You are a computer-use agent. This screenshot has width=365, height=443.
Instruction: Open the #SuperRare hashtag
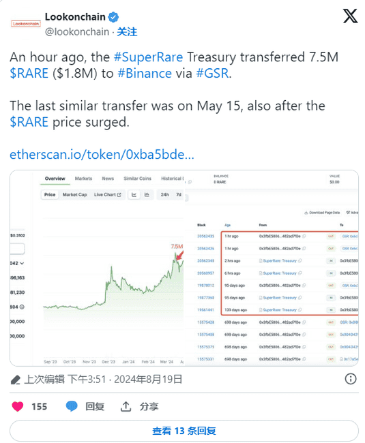[149, 57]
